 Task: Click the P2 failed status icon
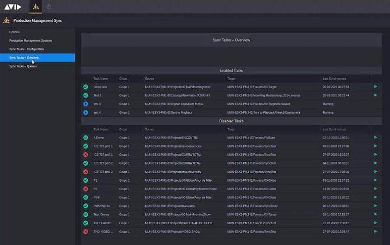point(86,189)
